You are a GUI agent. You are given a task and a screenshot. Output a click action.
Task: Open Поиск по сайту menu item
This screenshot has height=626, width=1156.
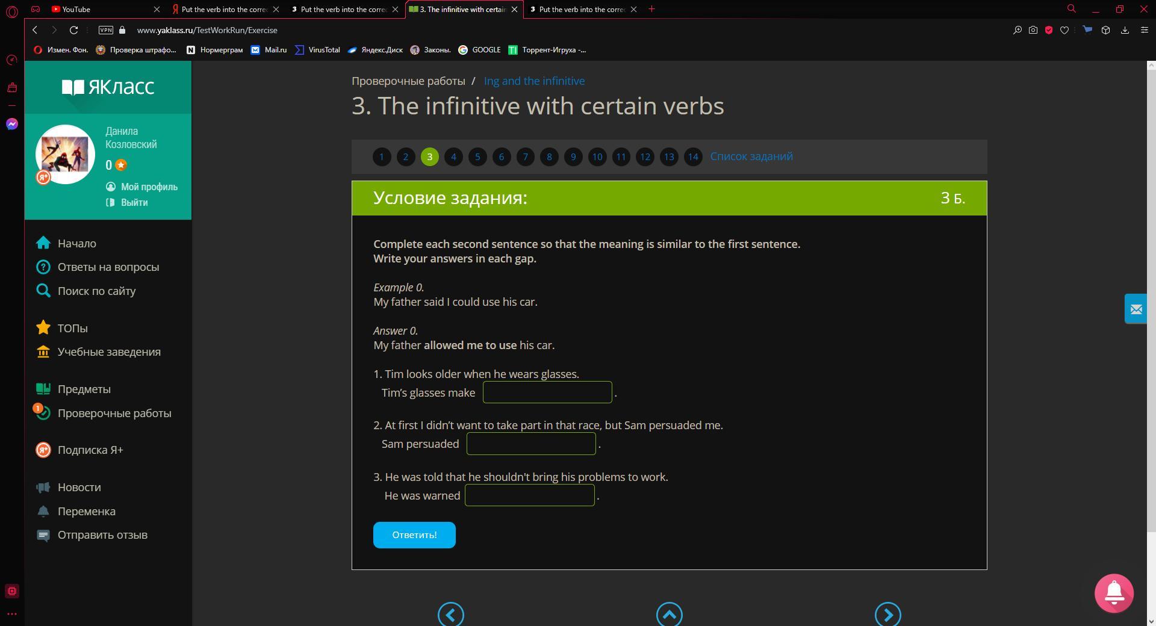click(85, 291)
